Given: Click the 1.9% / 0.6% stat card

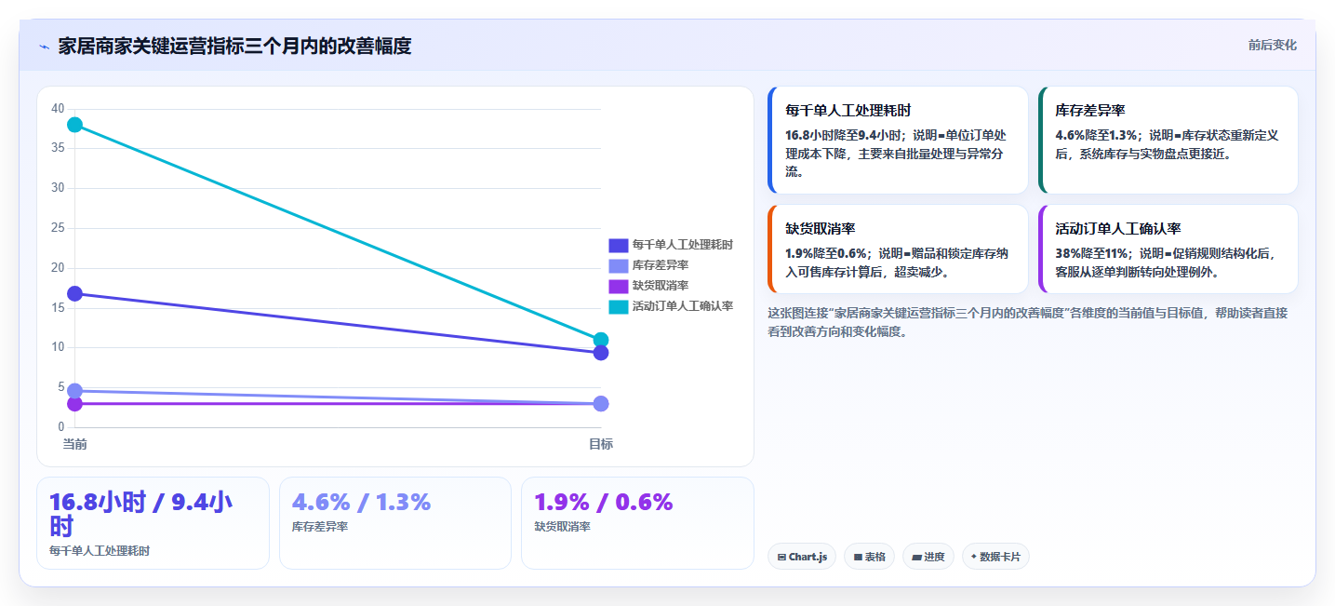Looking at the screenshot, I should 637,523.
